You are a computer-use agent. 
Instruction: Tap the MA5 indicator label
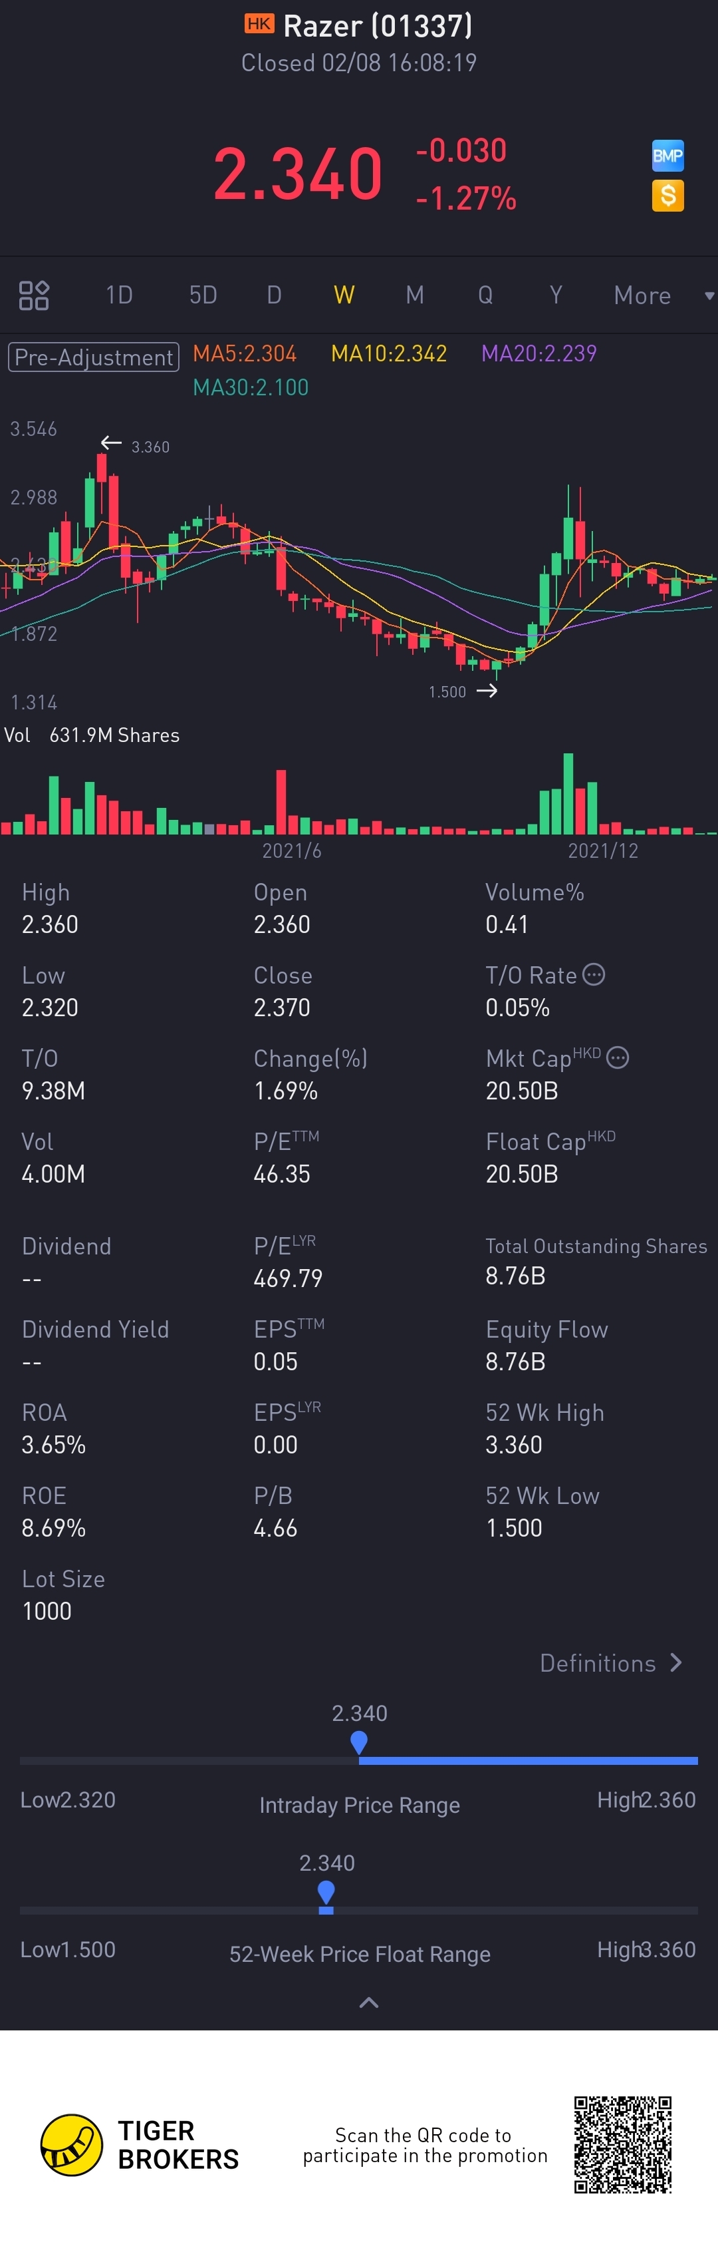245,353
